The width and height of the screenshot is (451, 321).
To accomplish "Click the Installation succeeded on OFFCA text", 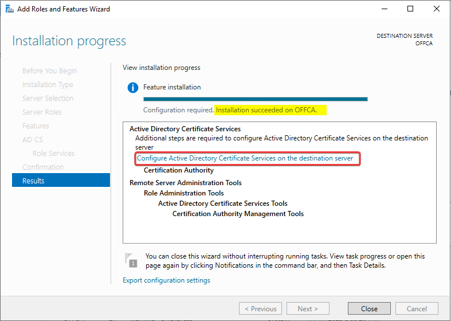I will [270, 109].
